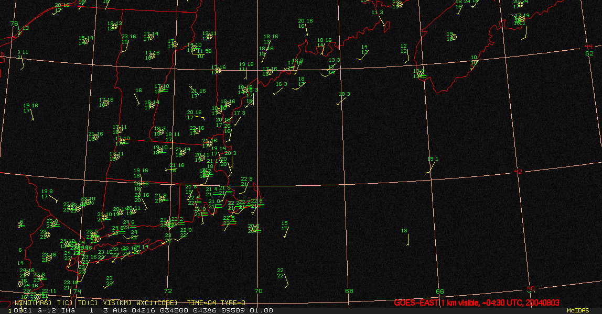Click the WXCI(CODE) legend entry
The image size is (602, 314).
point(157,303)
